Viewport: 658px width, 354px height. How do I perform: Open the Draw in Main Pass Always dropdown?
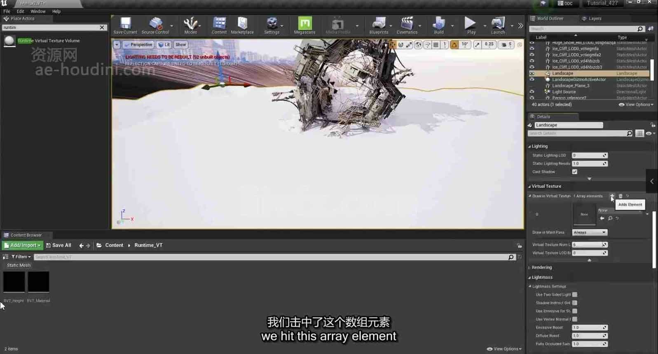590,232
